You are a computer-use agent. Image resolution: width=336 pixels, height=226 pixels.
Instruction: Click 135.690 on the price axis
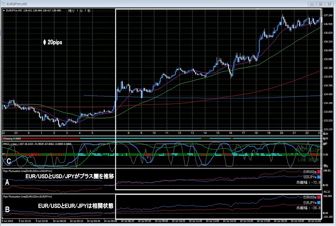tap(328, 59)
